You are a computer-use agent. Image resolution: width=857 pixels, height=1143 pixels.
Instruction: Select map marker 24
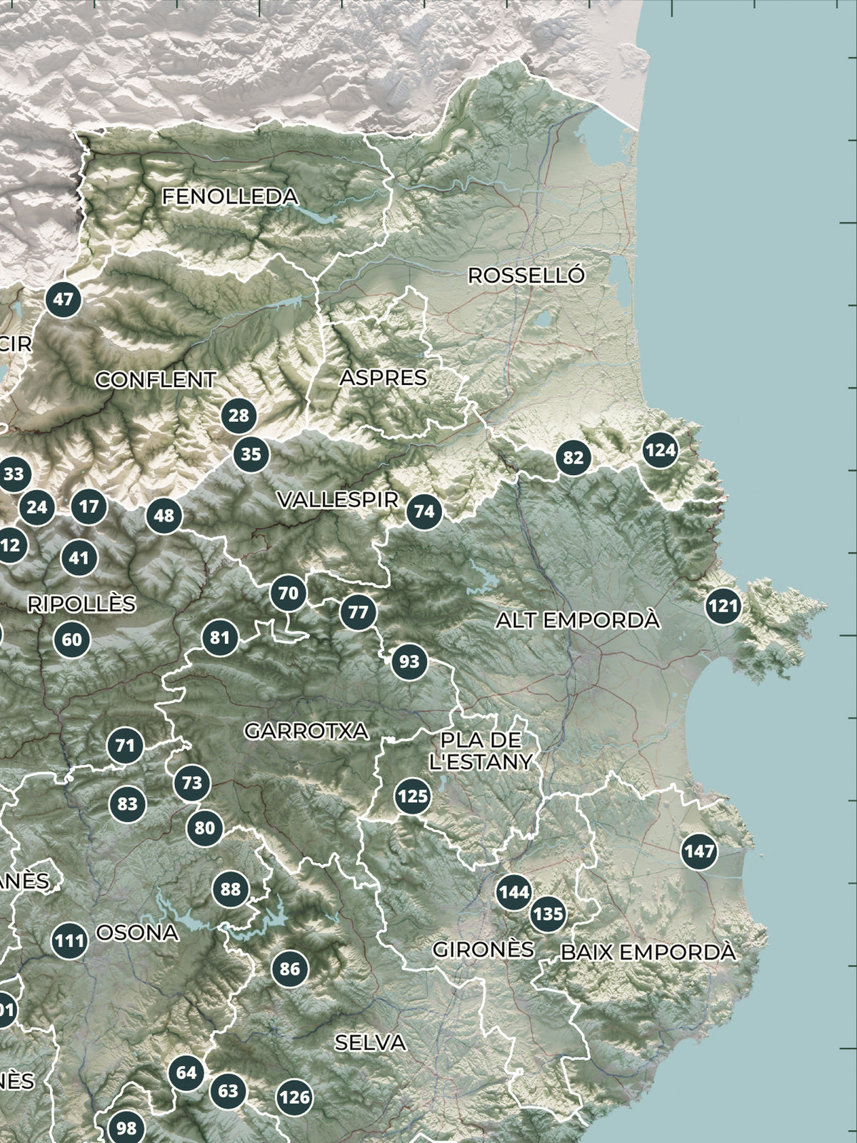(x=36, y=507)
